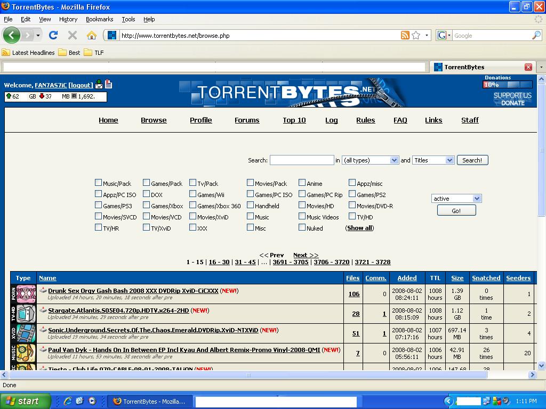Click the Support Us Donate banner
This screenshot has height=409, width=546.
[x=512, y=99]
